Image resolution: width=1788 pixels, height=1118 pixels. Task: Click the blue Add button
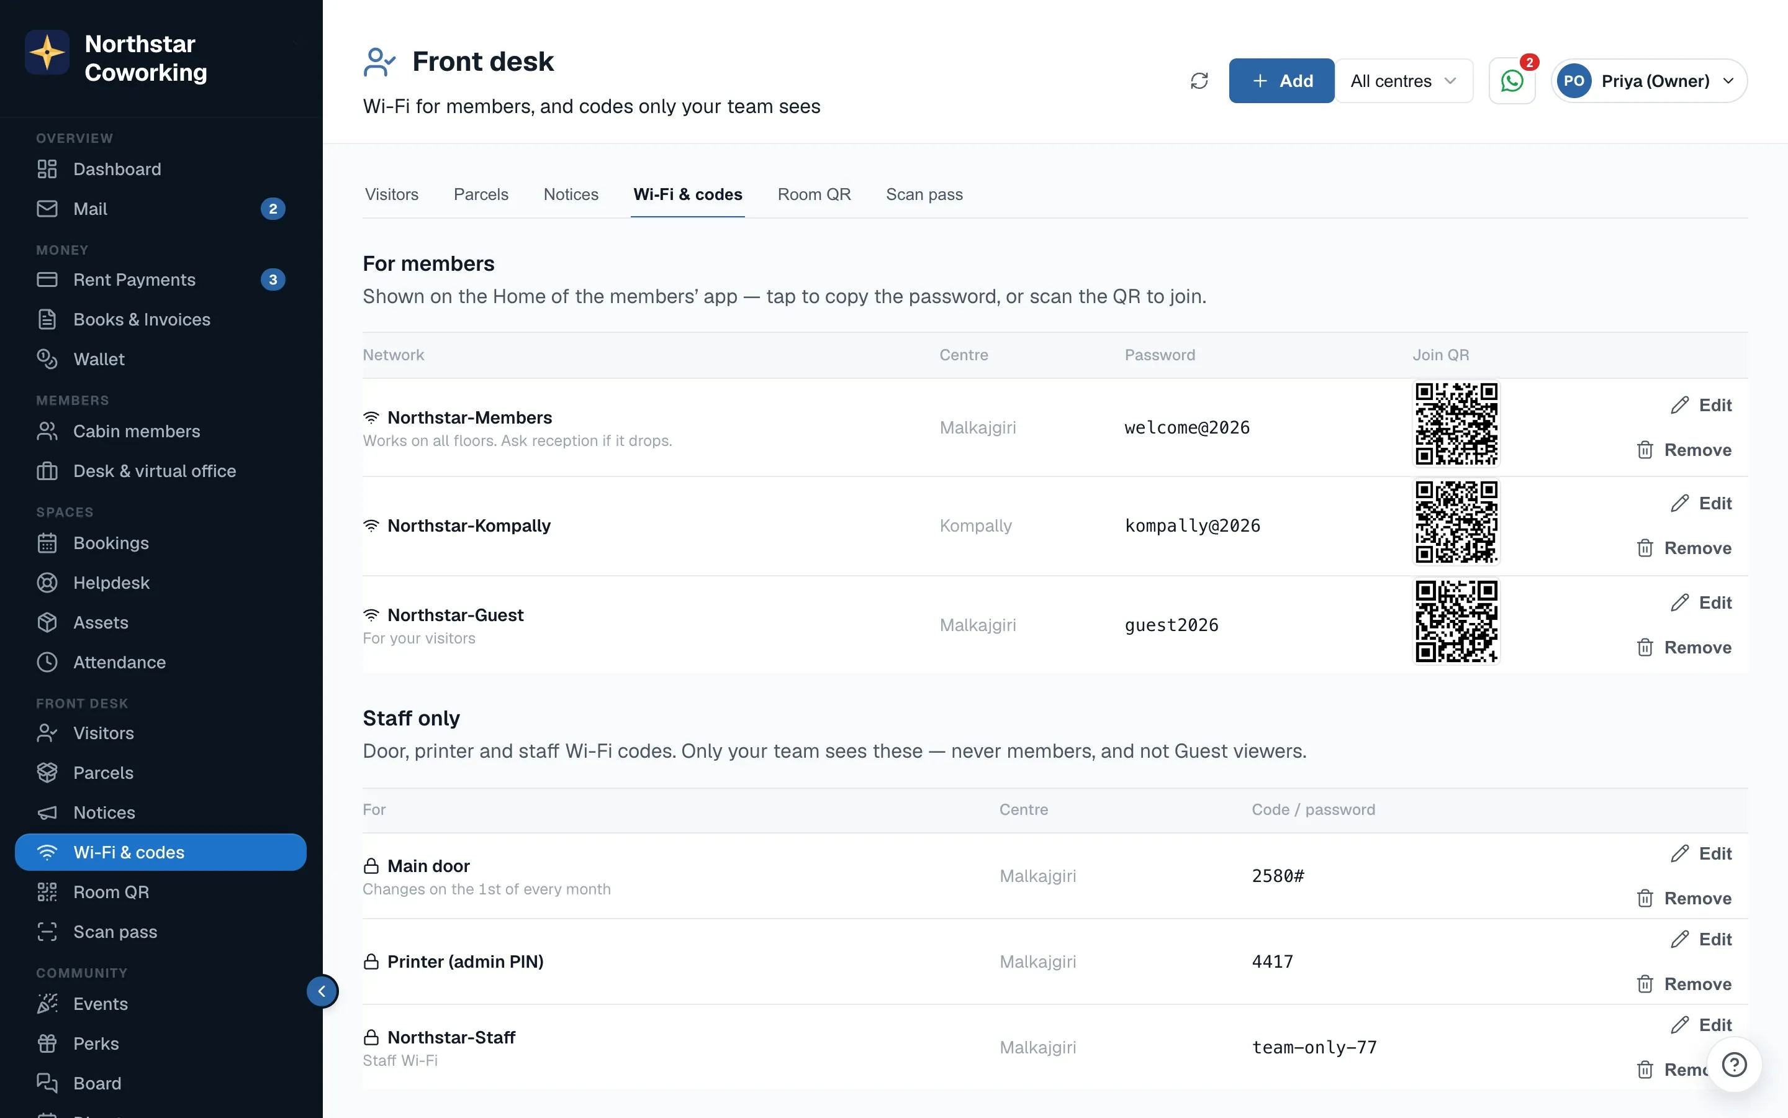[x=1281, y=81]
